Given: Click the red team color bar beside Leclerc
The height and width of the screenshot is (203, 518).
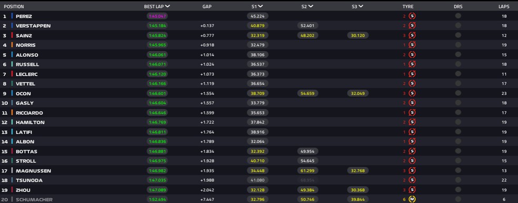Looking at the screenshot, I should tap(12, 74).
